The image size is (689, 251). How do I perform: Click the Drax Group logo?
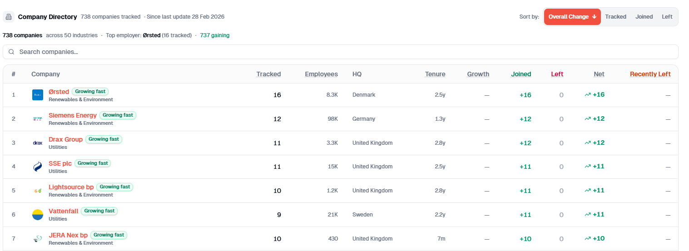[38, 143]
